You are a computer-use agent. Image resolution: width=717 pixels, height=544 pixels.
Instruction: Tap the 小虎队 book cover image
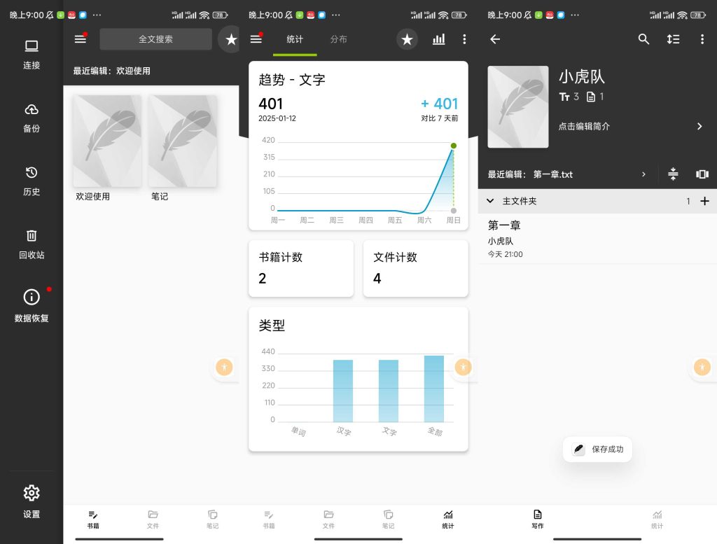coord(518,106)
